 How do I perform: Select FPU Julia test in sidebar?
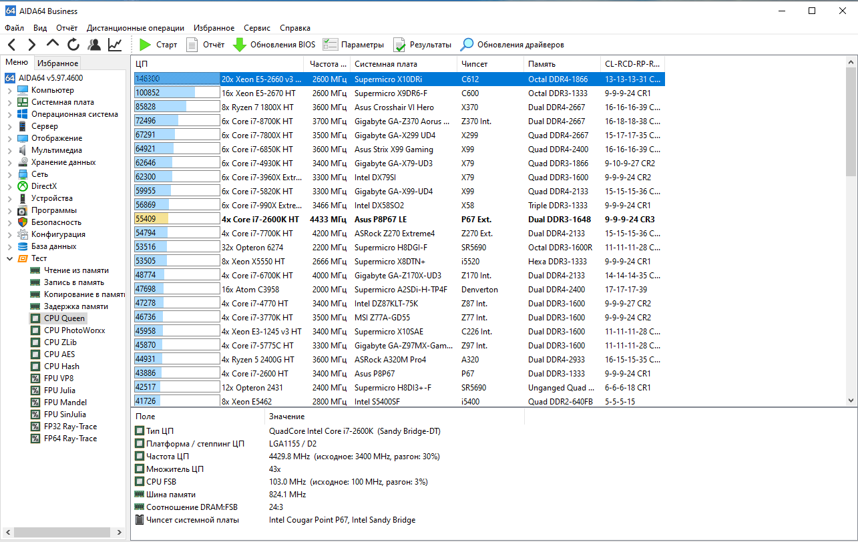click(59, 390)
